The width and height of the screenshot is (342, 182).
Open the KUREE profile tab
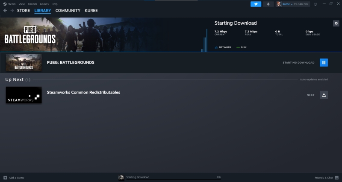click(91, 10)
